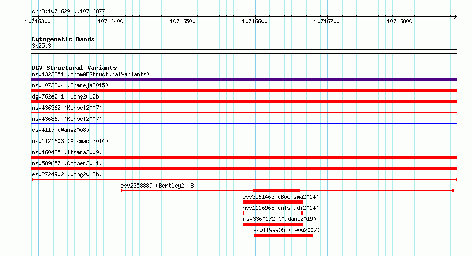
Task: Click the 10716600 ruler tick label
Action: (x=255, y=21)
